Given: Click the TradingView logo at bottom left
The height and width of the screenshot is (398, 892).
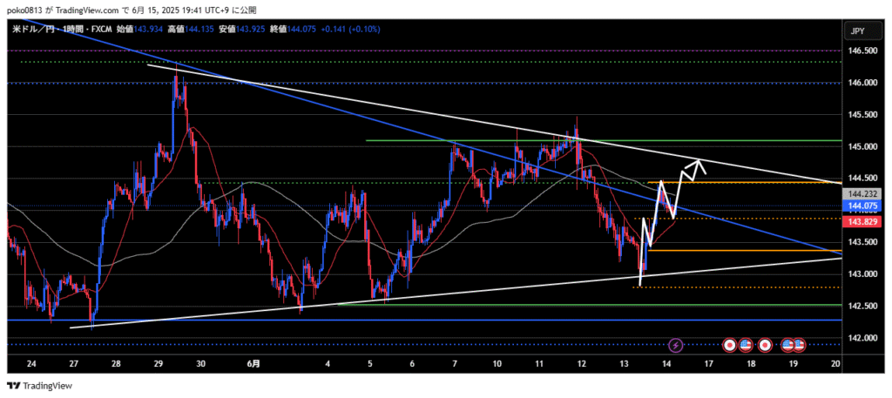Looking at the screenshot, I should pyautogui.click(x=40, y=385).
